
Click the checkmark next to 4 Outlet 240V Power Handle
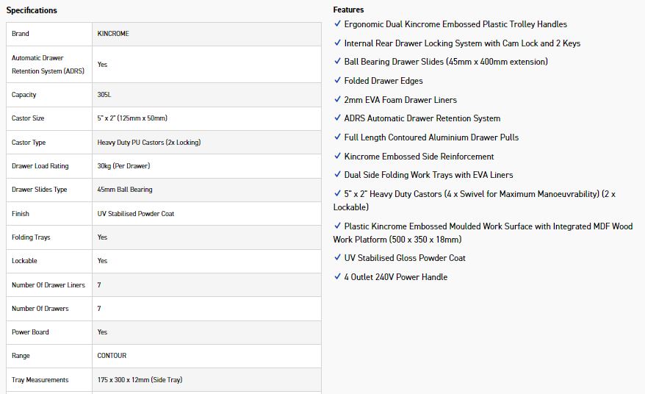point(337,276)
